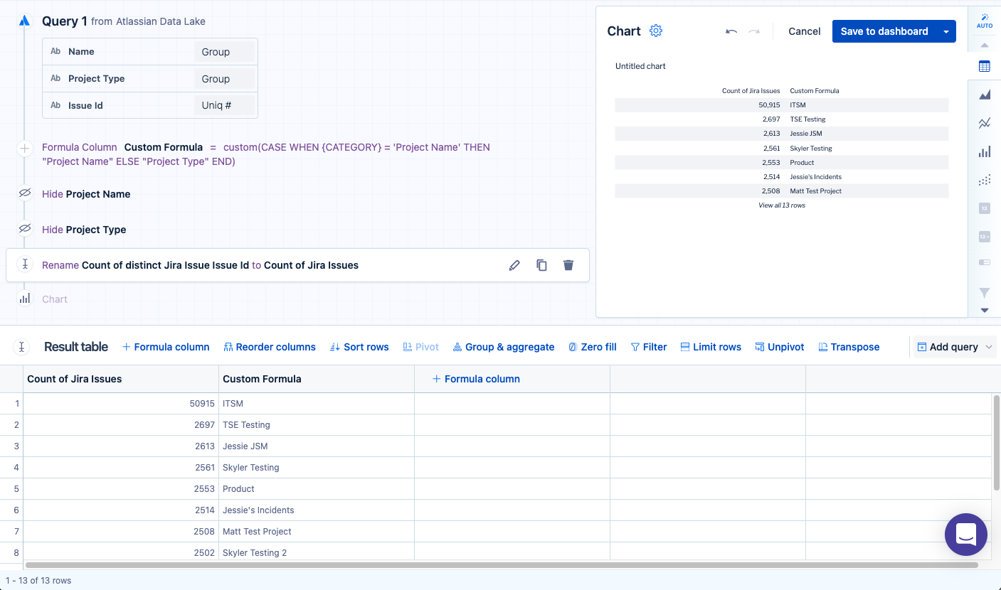
Task: View all 13 rows in chart preview
Action: 782,205
